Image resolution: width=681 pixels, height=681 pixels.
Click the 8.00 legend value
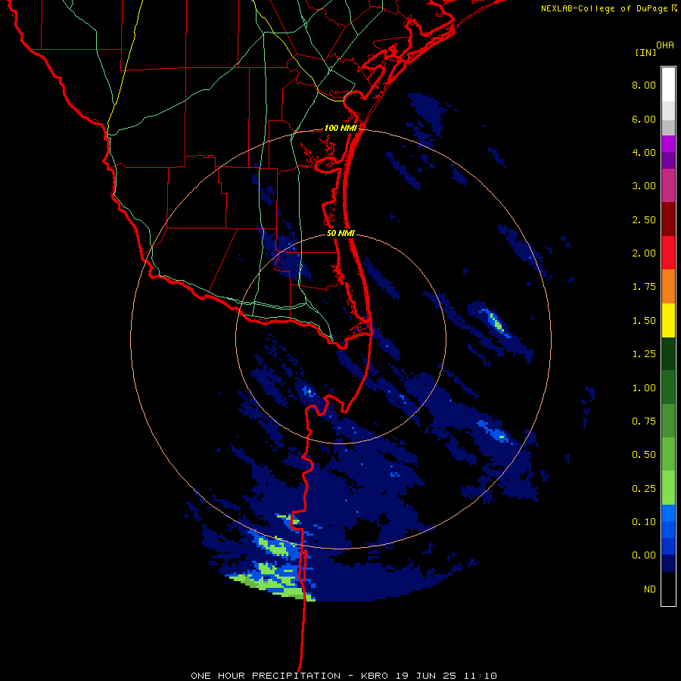(x=644, y=85)
